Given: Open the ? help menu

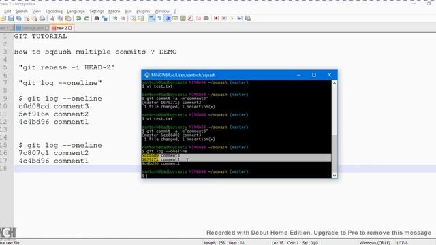Looking at the screenshot, I should pos(175,11).
